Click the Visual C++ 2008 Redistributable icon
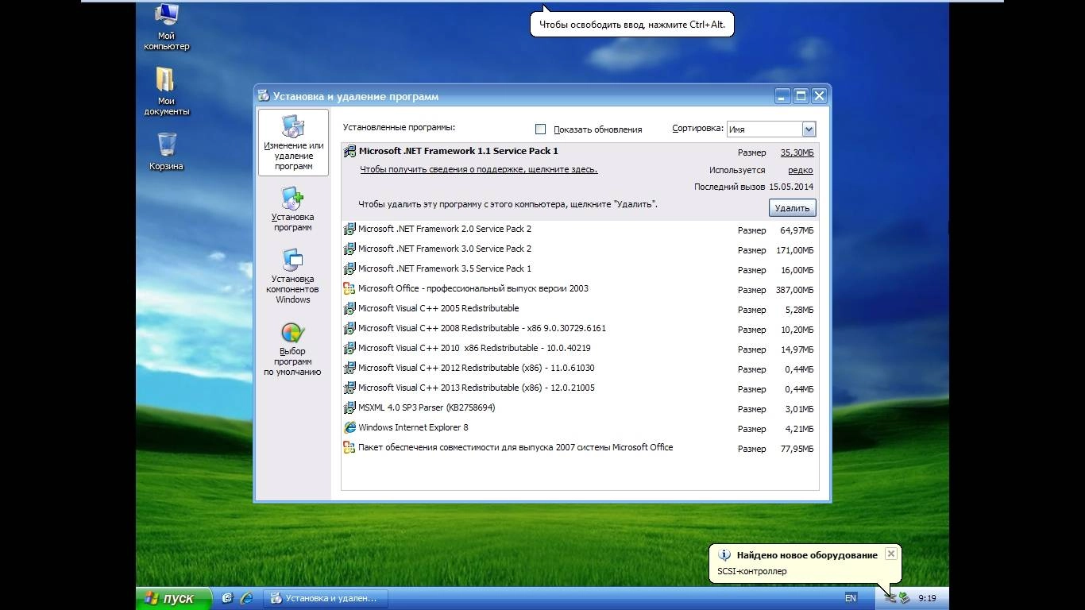The height and width of the screenshot is (610, 1085). pos(349,328)
